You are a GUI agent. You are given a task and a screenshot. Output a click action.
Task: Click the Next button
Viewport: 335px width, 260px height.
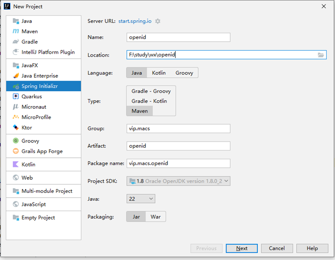241,248
